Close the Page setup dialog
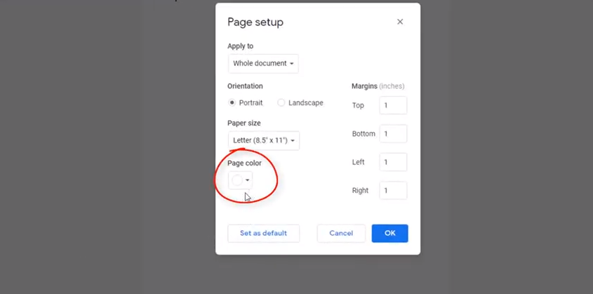The image size is (593, 294). 400,22
